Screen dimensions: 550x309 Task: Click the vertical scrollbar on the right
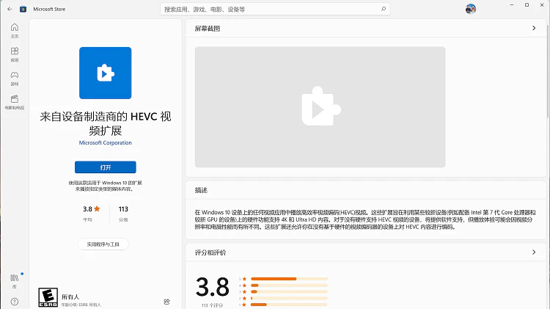click(x=549, y=70)
